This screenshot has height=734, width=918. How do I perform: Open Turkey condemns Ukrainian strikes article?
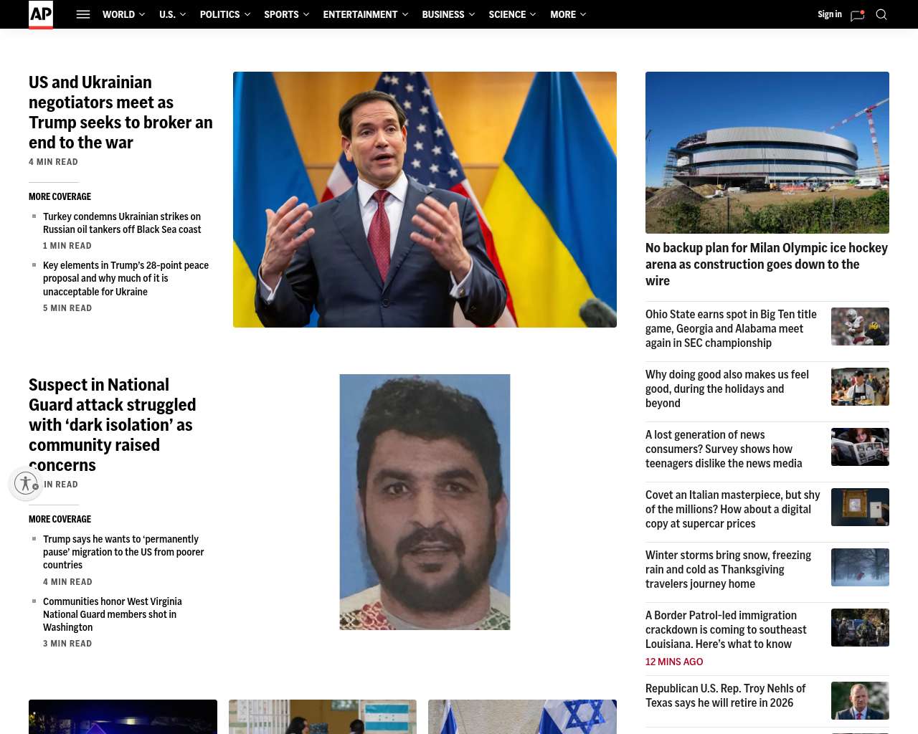point(122,223)
